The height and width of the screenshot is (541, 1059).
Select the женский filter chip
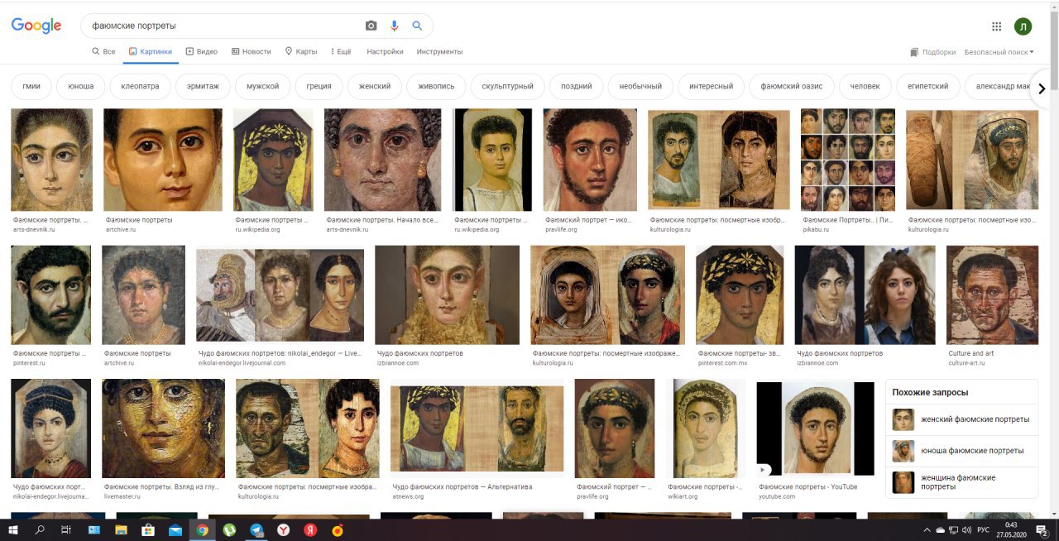coord(375,86)
